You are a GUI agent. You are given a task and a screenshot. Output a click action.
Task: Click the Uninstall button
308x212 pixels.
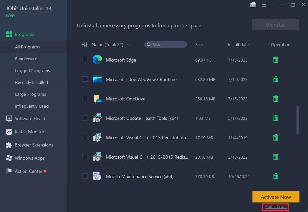[275, 25]
